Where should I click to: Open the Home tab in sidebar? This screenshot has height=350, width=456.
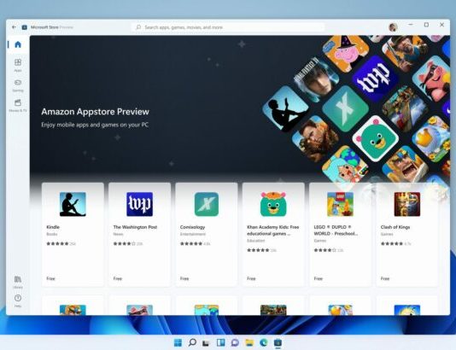(18, 44)
